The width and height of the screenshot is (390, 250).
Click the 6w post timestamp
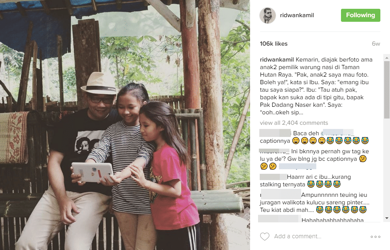376,44
